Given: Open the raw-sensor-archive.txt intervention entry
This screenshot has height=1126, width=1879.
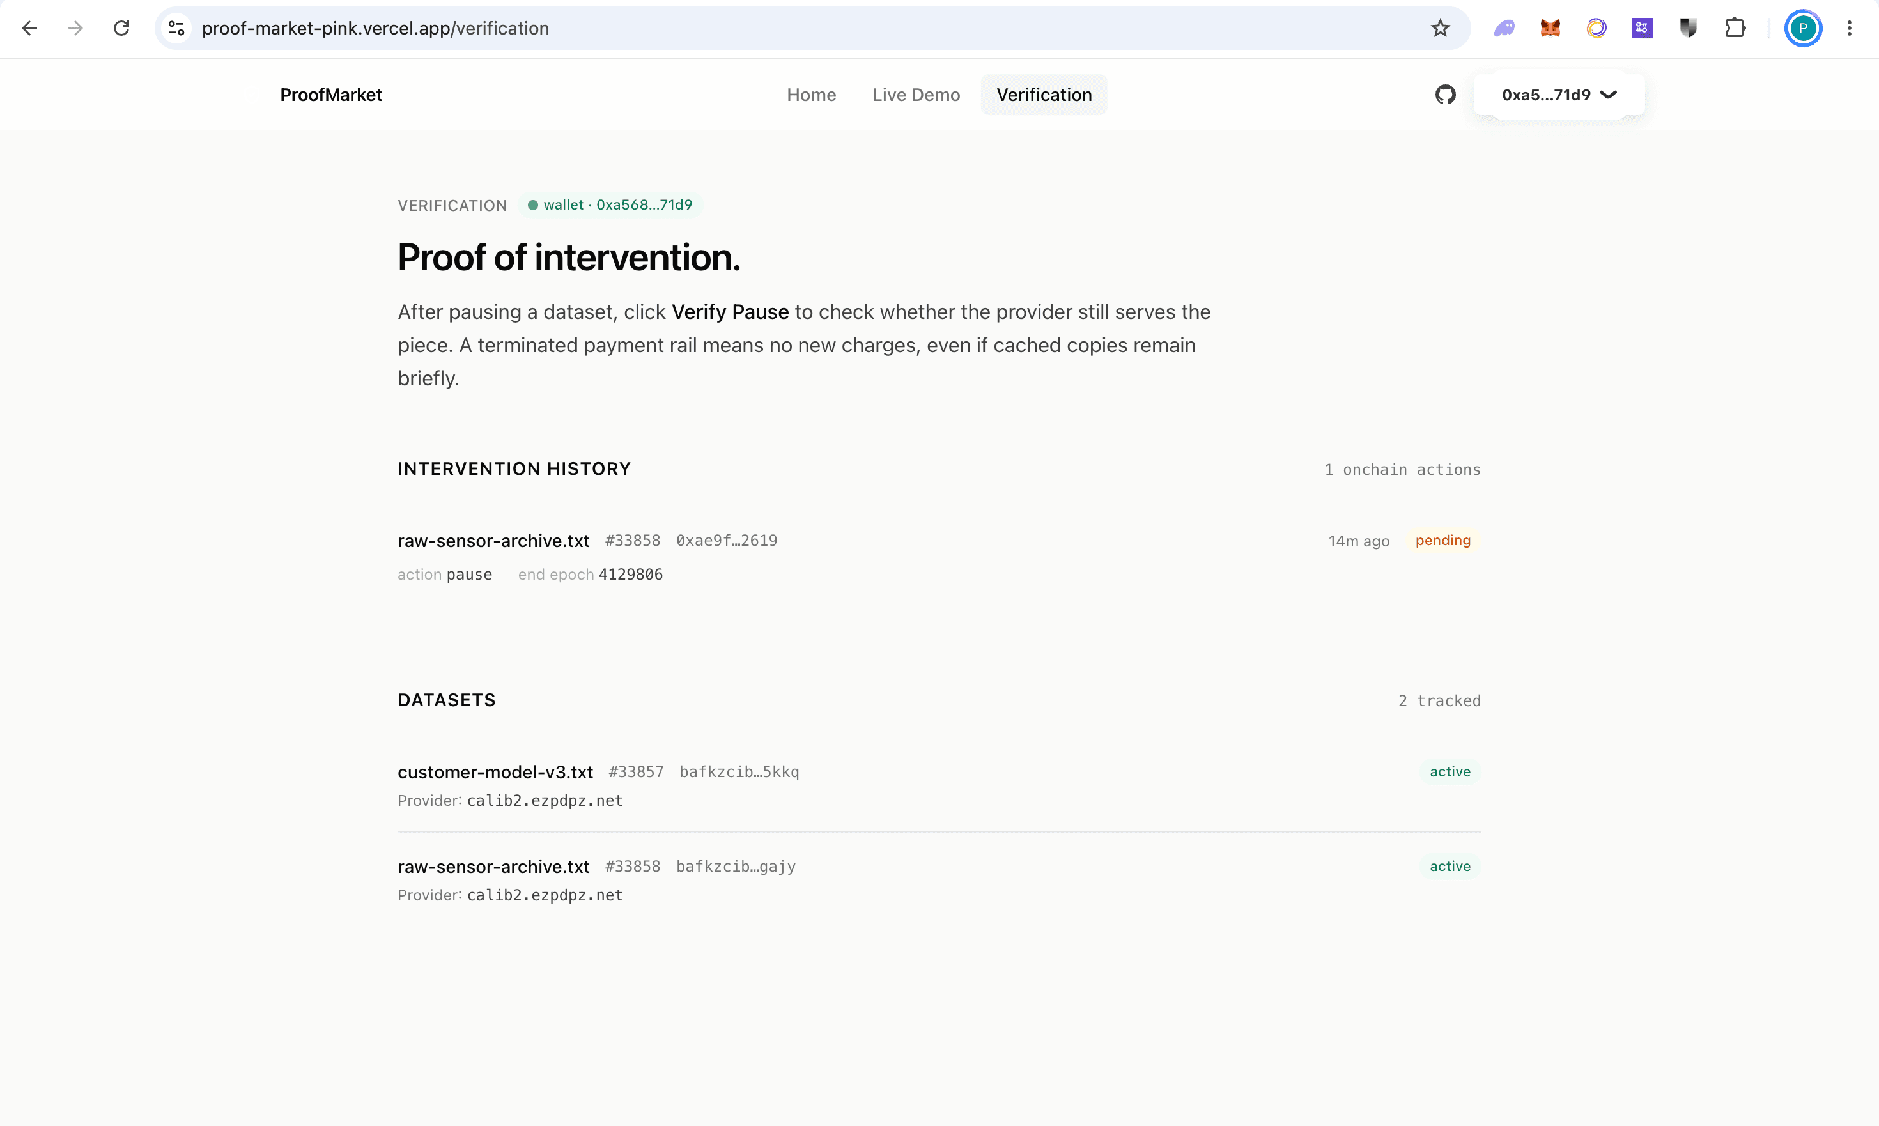Looking at the screenshot, I should [x=493, y=541].
